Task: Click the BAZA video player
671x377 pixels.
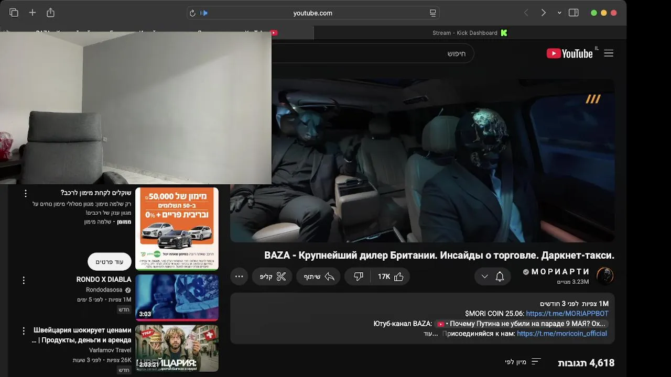Action: (x=423, y=161)
